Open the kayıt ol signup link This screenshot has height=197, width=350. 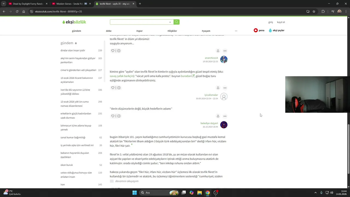coord(281,22)
